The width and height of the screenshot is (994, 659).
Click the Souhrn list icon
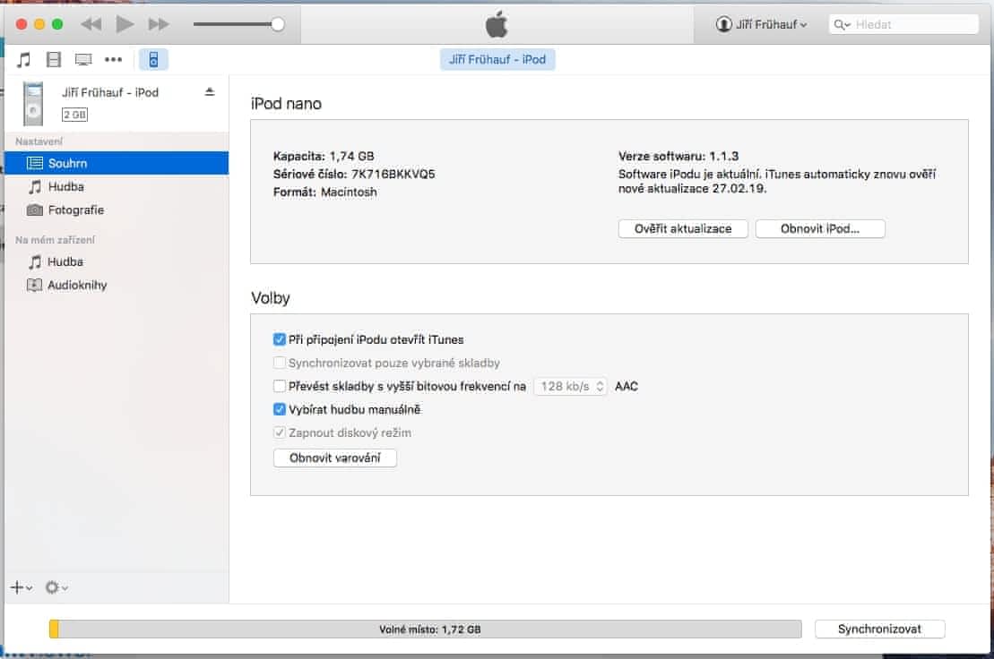click(35, 163)
